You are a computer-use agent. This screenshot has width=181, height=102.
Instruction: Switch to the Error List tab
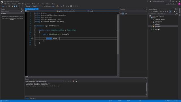[x=33, y=98]
